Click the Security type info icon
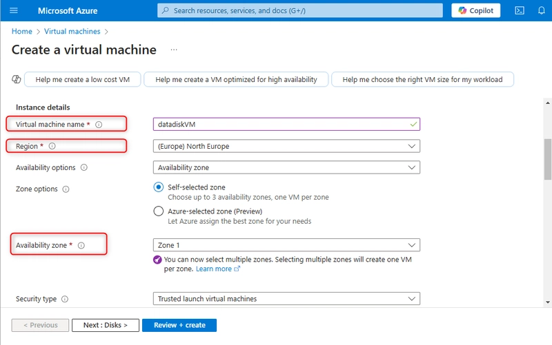 (65, 299)
